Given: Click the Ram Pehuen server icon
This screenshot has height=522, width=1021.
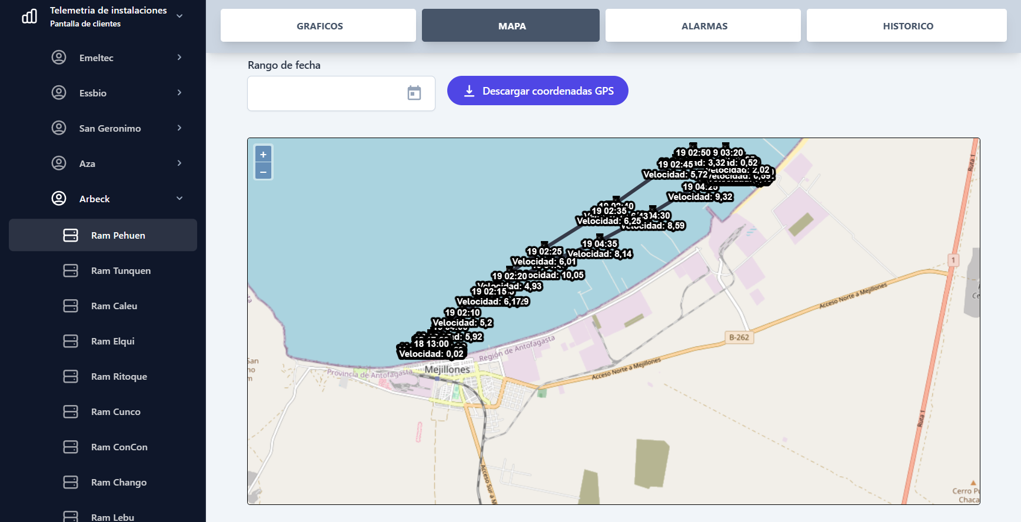Looking at the screenshot, I should (x=71, y=235).
